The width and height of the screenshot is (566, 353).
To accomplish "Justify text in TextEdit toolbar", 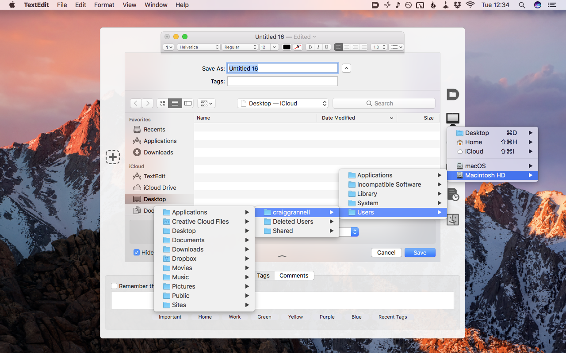I will tap(364, 47).
